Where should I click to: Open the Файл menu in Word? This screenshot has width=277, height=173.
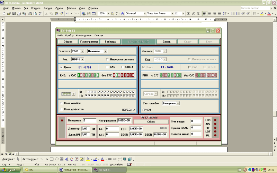click(x=6, y=8)
